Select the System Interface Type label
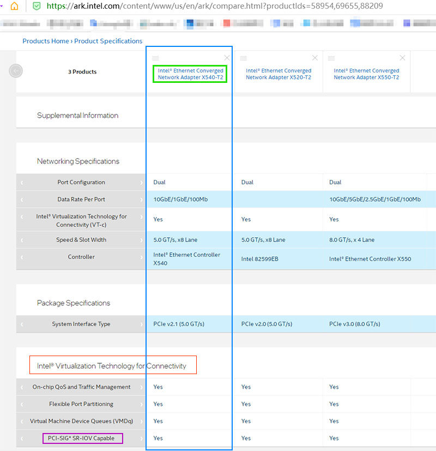 81,324
